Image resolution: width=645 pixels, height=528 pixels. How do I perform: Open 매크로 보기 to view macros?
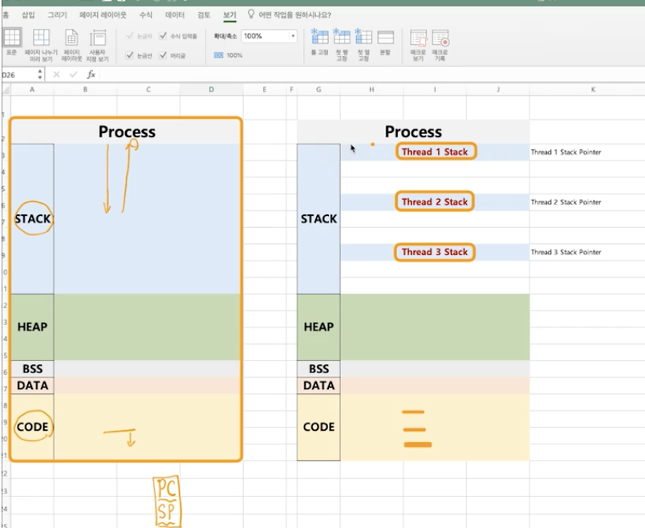click(x=418, y=45)
